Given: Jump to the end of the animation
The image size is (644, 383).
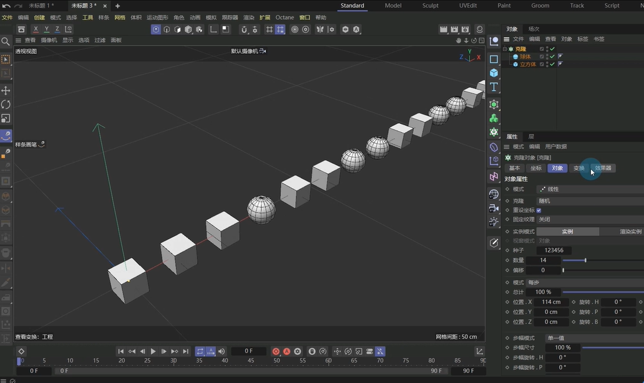Looking at the screenshot, I should click(x=185, y=351).
